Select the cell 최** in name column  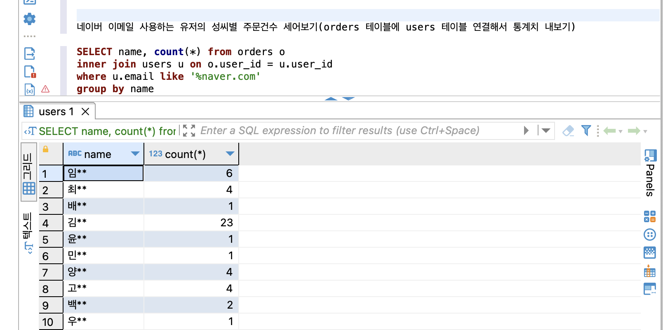click(103, 190)
